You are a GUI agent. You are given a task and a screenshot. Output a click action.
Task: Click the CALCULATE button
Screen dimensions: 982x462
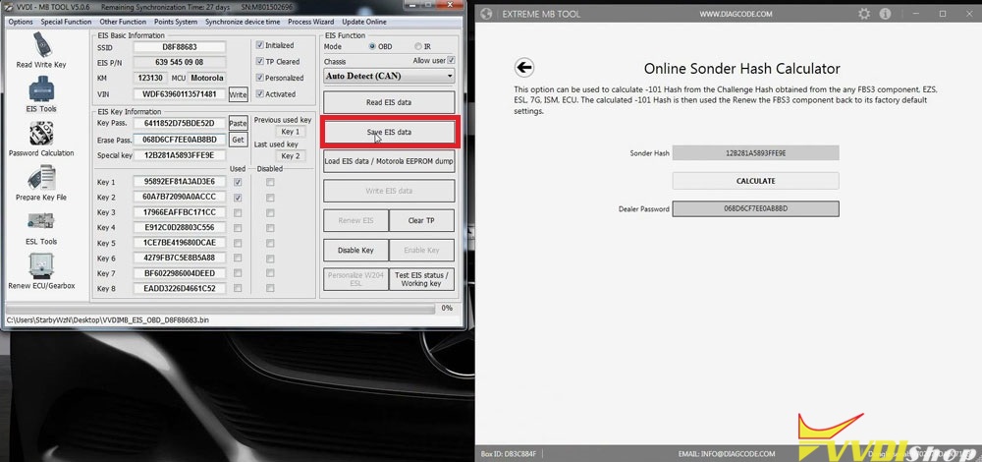coord(755,181)
